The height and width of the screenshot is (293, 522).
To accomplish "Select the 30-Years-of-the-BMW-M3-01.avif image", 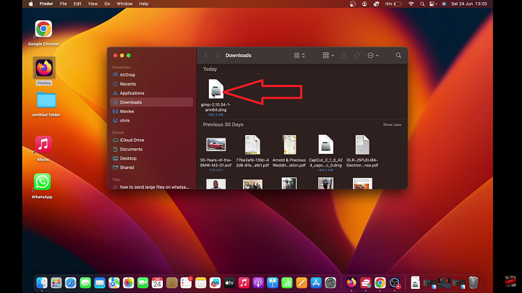I will point(216,145).
